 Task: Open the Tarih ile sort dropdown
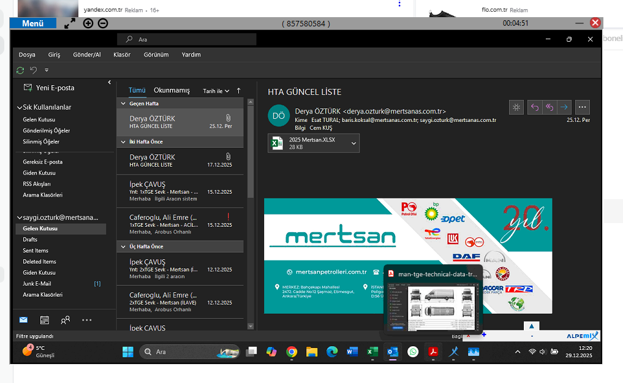216,91
